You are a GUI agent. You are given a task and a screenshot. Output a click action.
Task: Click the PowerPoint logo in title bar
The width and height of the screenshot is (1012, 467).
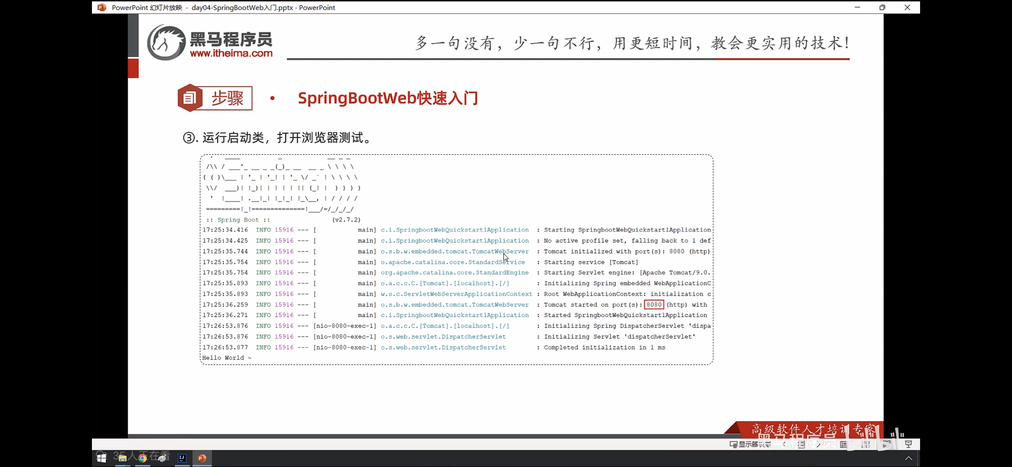102,8
